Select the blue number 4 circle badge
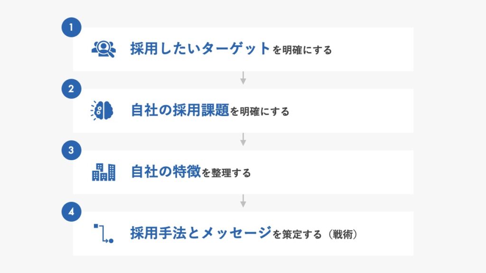The height and width of the screenshot is (273, 486). click(71, 212)
